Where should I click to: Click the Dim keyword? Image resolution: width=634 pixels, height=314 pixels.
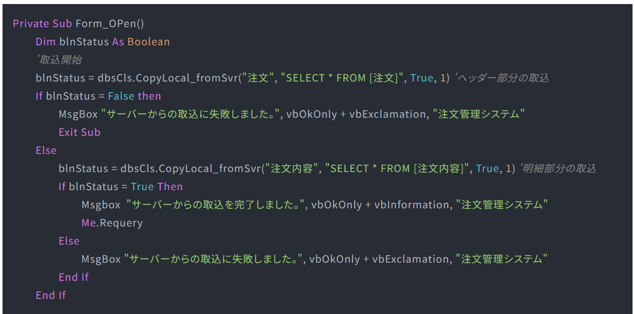pyautogui.click(x=45, y=42)
